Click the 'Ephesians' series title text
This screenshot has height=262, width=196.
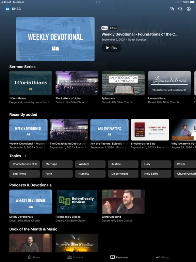pos(108,98)
